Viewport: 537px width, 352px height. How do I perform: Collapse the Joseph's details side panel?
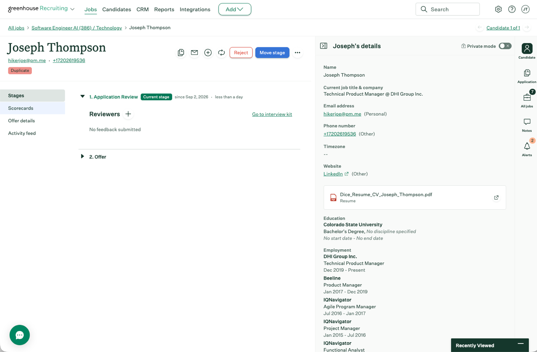324,46
